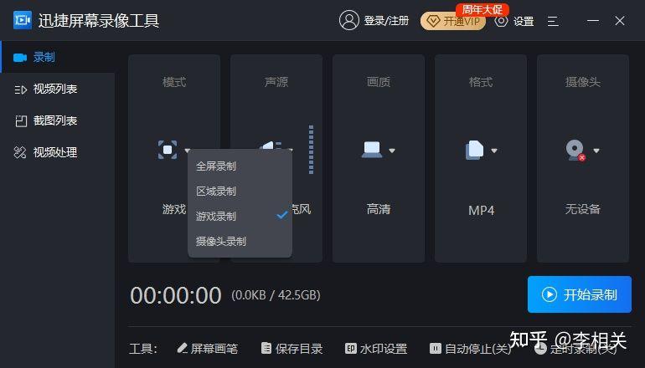The width and height of the screenshot is (645, 368).
Task: Choose 摄像头录制 from mode menu
Action: coord(240,241)
